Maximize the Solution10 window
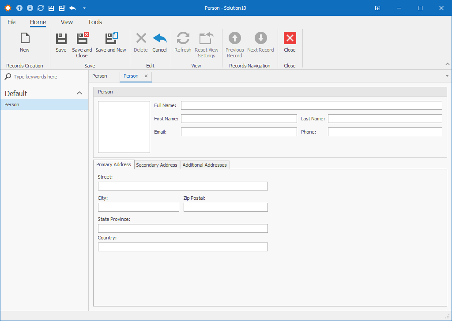This screenshot has height=321, width=452. tap(420, 8)
